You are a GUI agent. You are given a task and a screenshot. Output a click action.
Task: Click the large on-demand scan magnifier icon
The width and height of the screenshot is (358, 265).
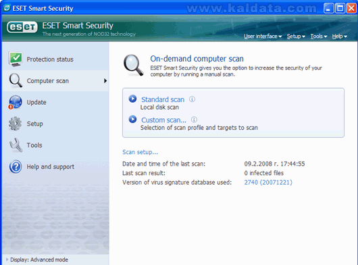point(134,66)
